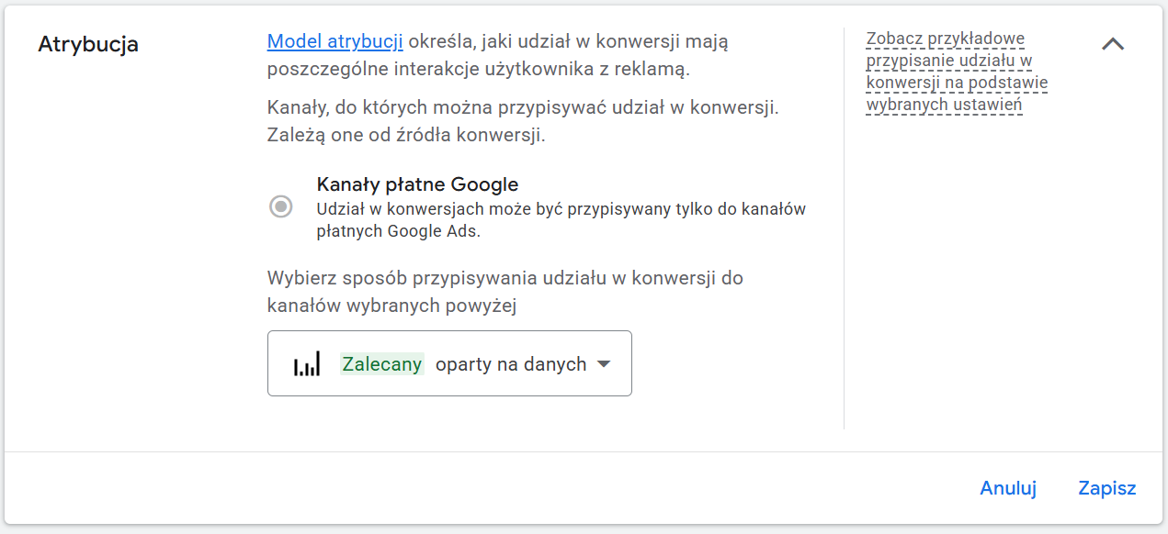Collapse the Atrybucja section with the chevron
The image size is (1168, 534).
(x=1112, y=44)
